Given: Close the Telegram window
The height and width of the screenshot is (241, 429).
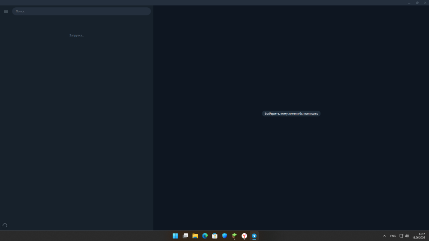Looking at the screenshot, I should (x=425, y=3).
